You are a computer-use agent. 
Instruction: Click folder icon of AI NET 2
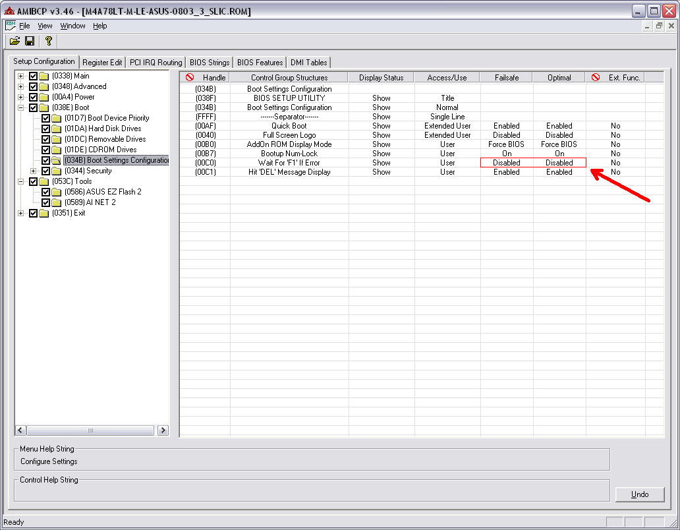(x=57, y=202)
